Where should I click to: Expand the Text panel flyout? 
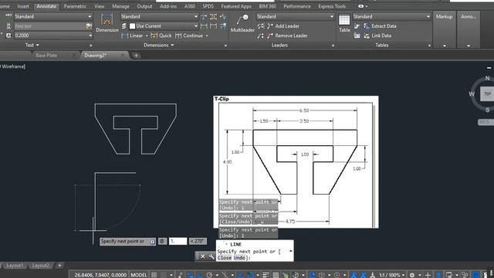click(32, 45)
